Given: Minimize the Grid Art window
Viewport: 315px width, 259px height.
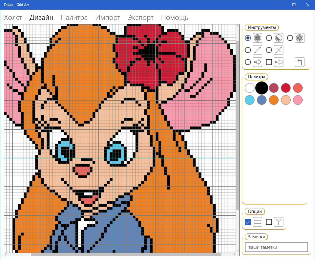Looking at the screenshot, I should pyautogui.click(x=280, y=5).
